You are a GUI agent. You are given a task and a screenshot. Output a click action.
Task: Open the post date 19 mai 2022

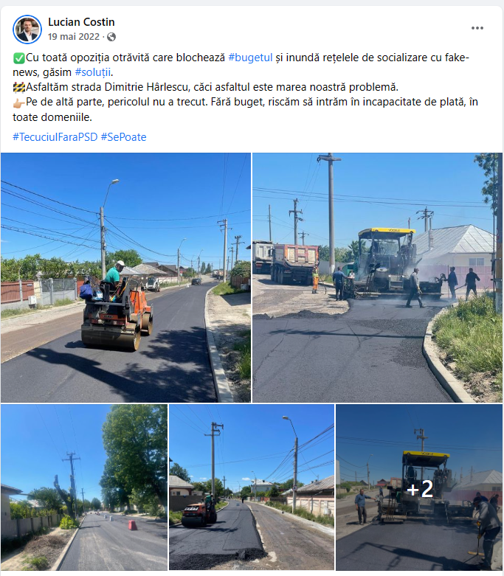(x=74, y=37)
